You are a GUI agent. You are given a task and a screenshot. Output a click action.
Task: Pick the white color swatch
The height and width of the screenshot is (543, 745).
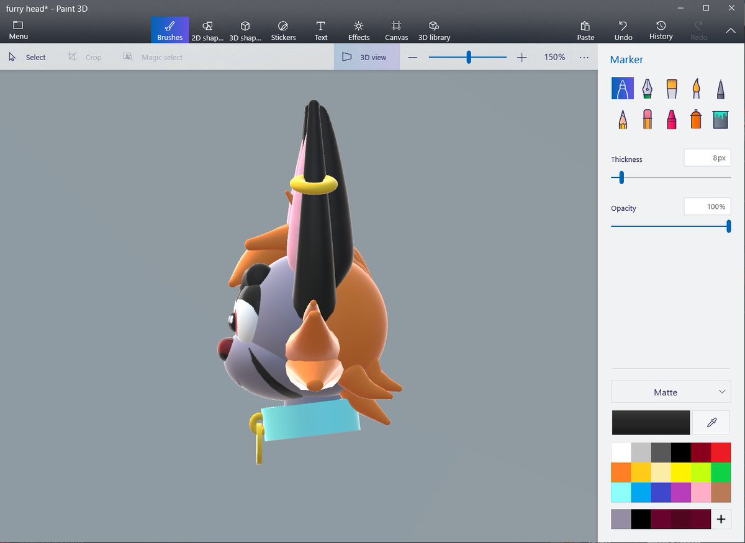(621, 452)
